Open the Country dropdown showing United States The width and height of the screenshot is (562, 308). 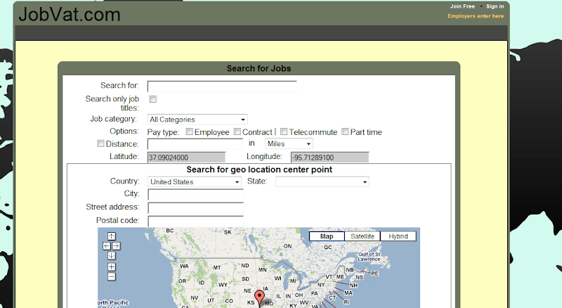pyautogui.click(x=195, y=181)
